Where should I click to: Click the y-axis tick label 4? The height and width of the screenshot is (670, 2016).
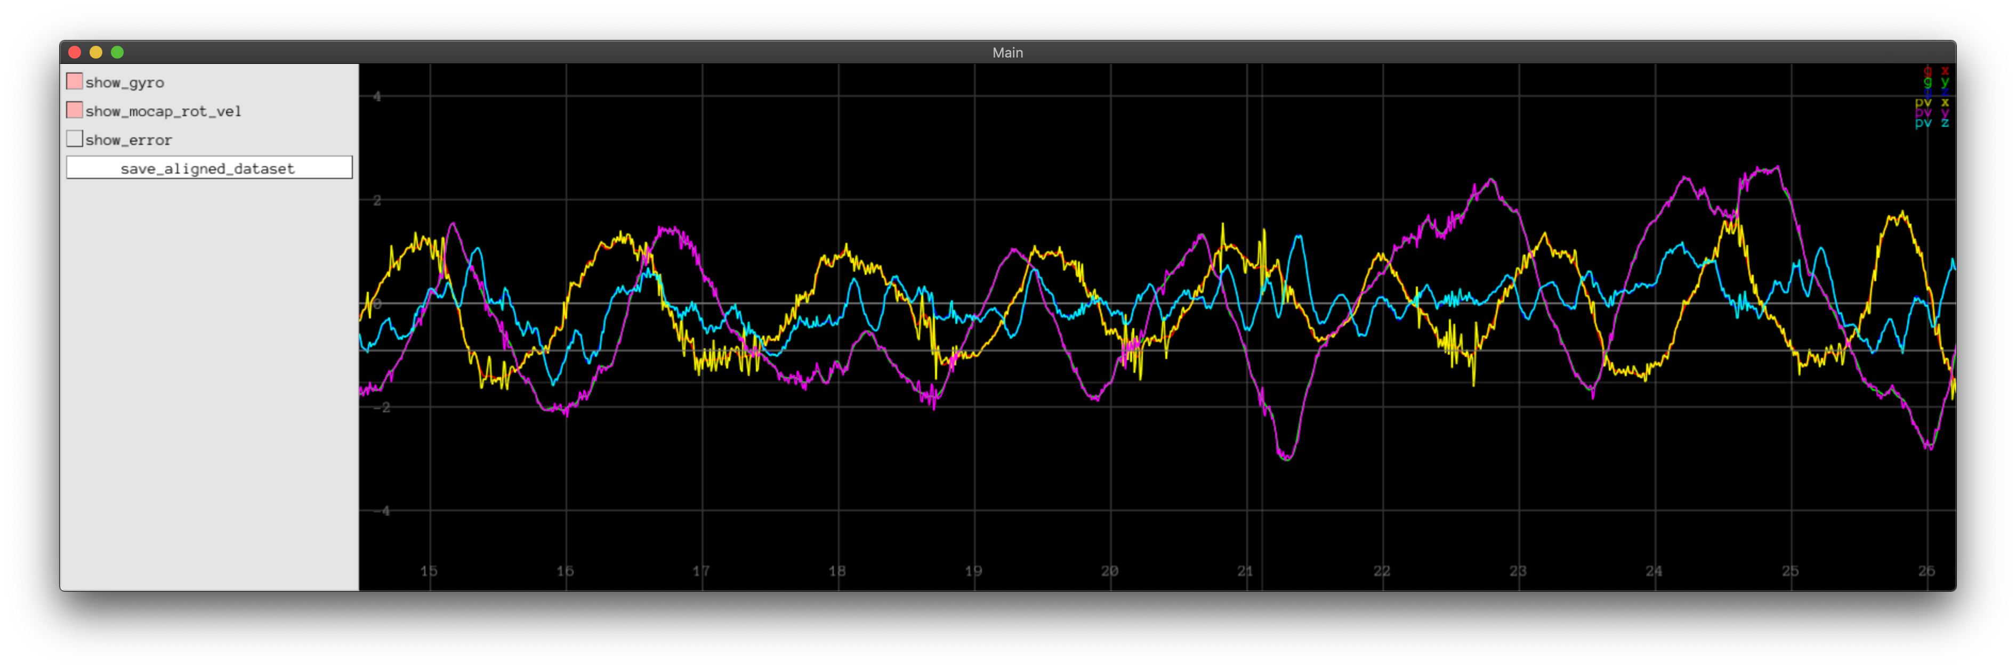[377, 97]
